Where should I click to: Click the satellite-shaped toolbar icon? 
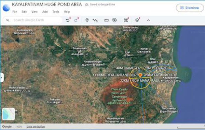point(126,20)
